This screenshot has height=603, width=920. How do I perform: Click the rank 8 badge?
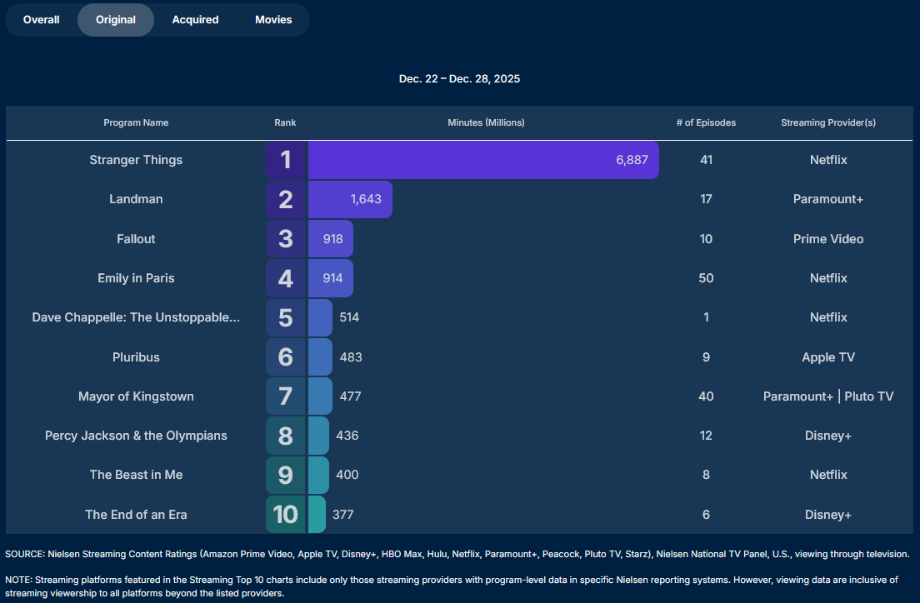286,436
